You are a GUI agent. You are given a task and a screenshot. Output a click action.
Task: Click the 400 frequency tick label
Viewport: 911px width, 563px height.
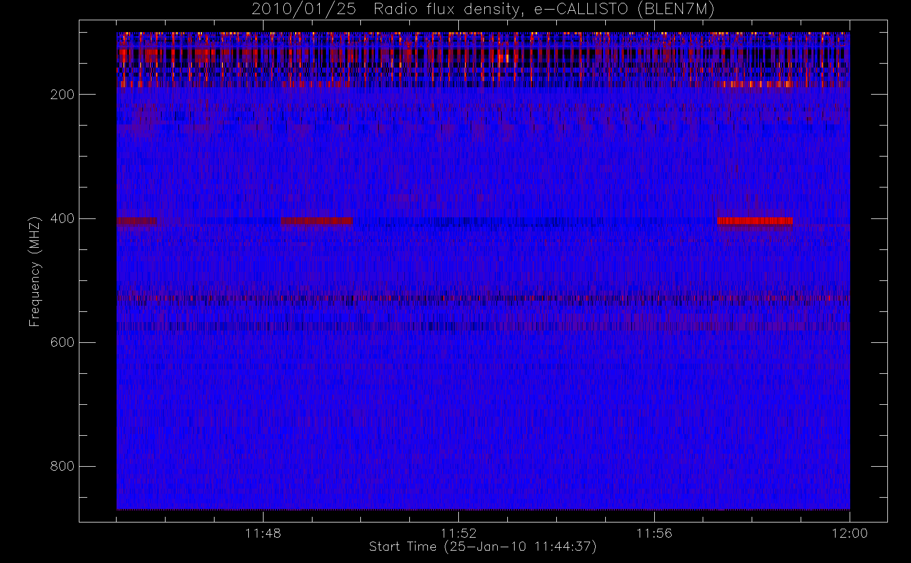[x=62, y=218]
